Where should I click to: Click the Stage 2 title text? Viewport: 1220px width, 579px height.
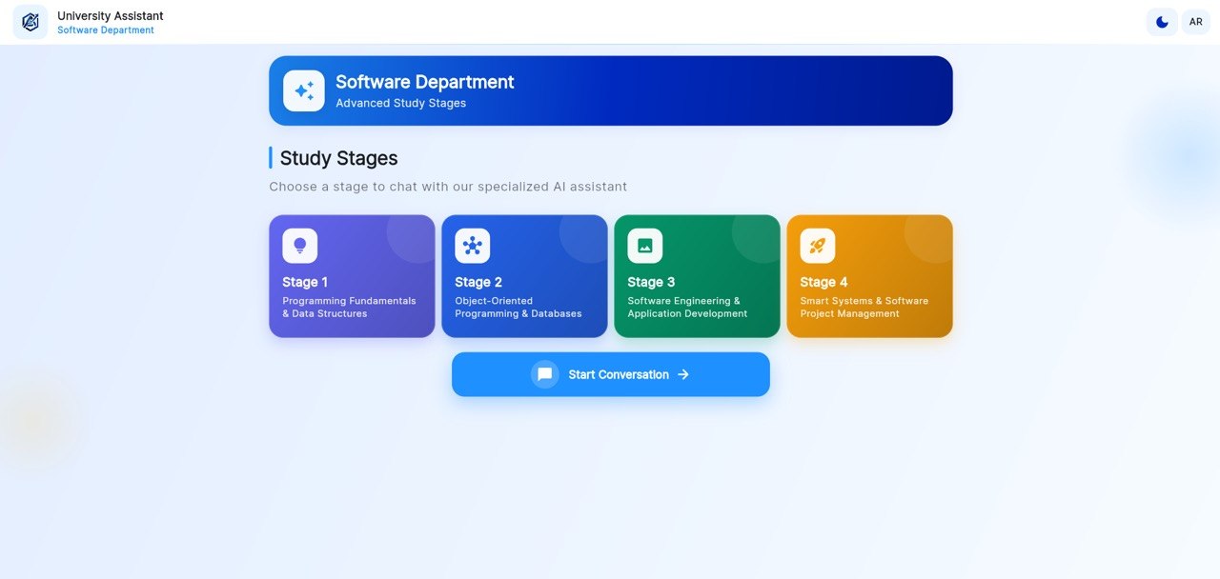pos(478,282)
